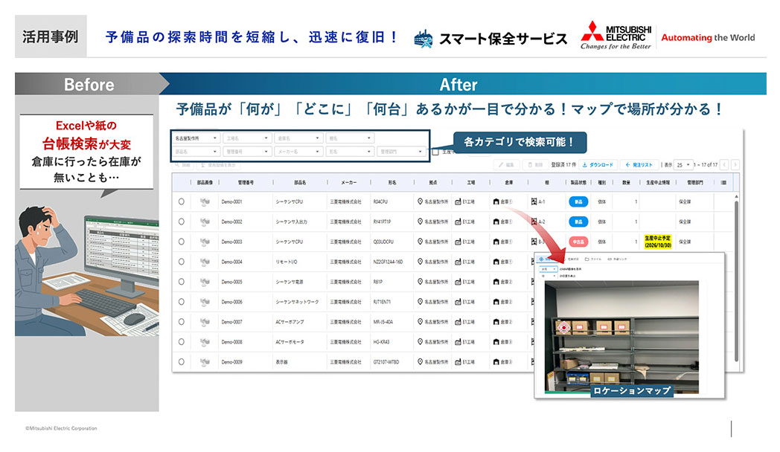Click shelf icon next to A-2
Image resolution: width=780 pixels, height=452 pixels.
(534, 222)
